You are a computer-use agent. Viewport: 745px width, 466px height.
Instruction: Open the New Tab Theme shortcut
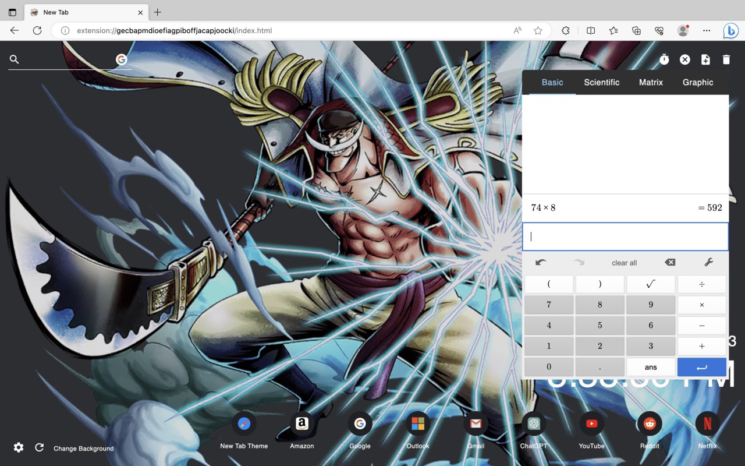(244, 430)
